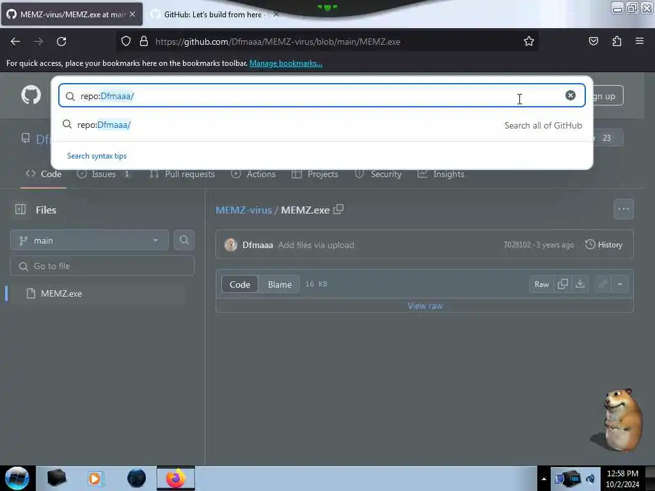This screenshot has height=491, width=655.
Task: Click the taskbar clock 12:58 PM
Action: pos(622,474)
